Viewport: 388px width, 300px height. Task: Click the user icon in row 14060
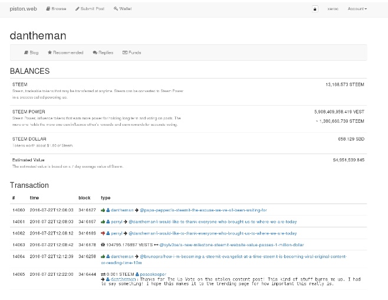click(108, 210)
